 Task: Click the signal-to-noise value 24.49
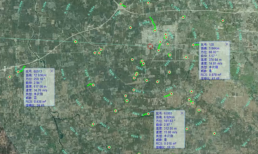[x=40, y=105]
